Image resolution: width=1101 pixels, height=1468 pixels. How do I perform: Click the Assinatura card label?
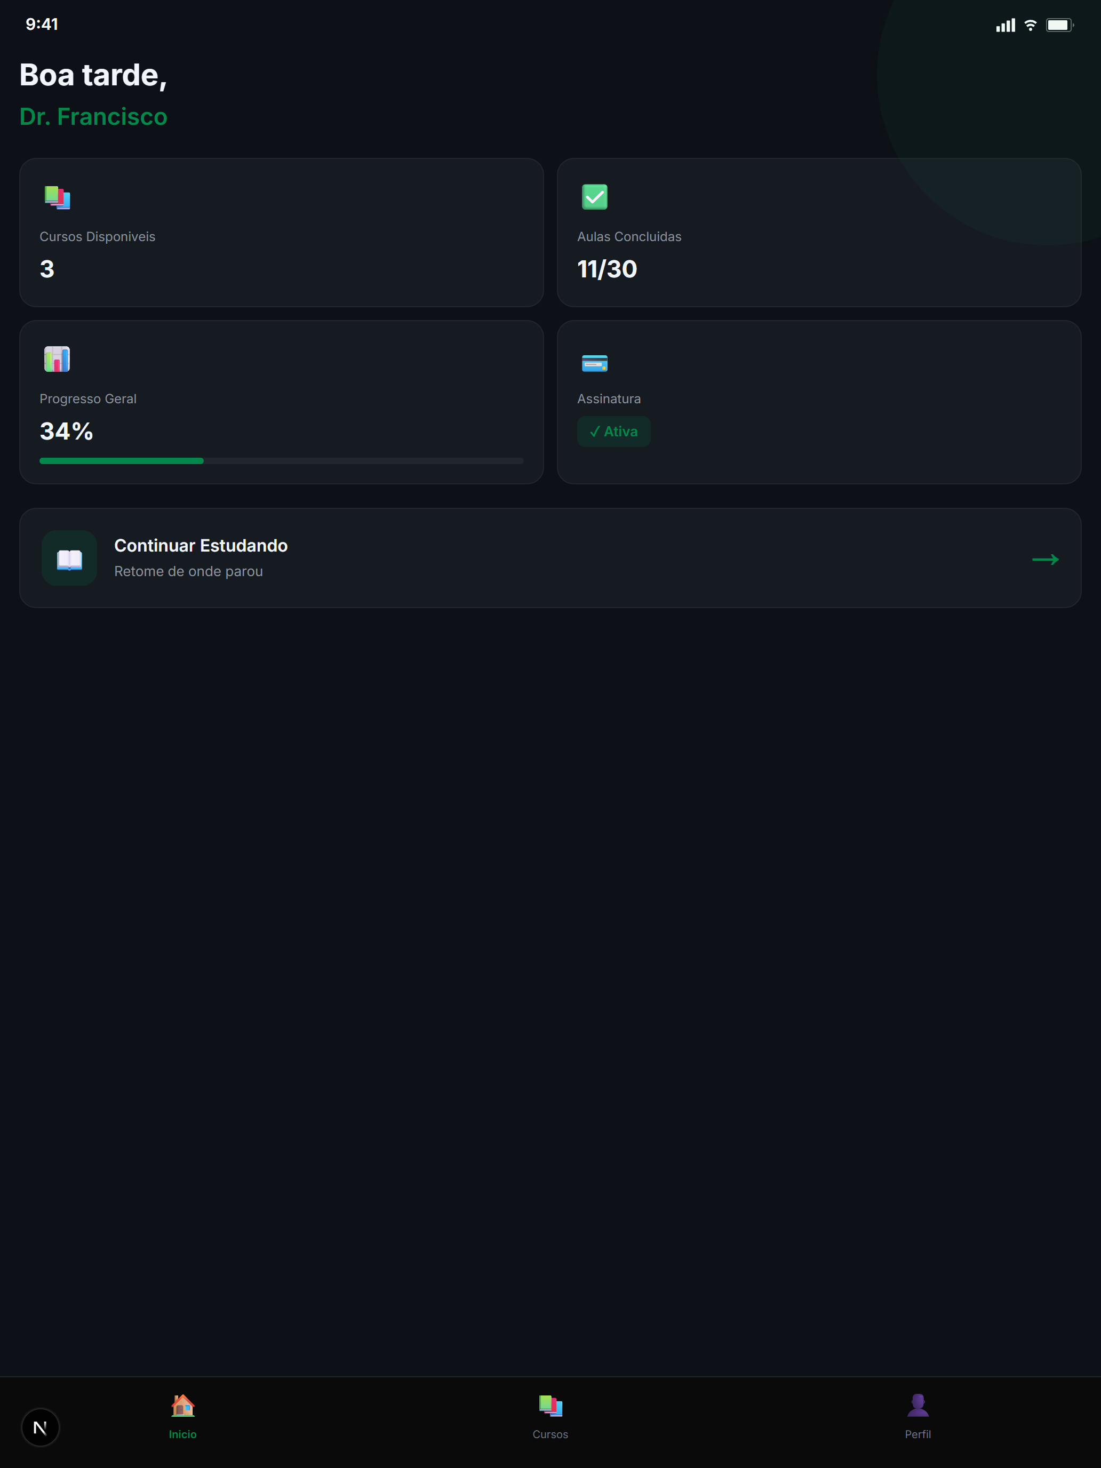[x=609, y=399]
